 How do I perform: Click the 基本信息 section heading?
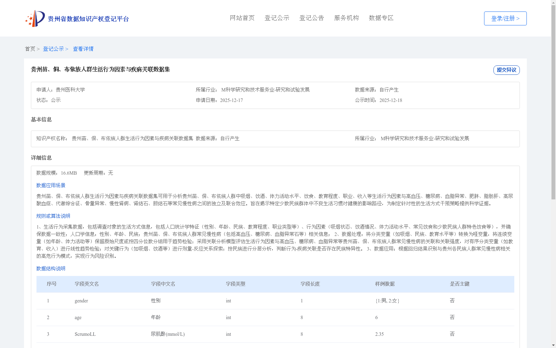coord(41,119)
